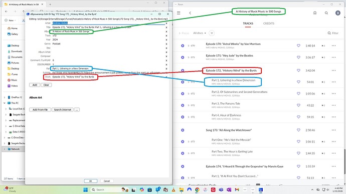Expand Local Disk in Explorer tree
Image resolution: width=346 pixels, height=194 pixels.
pos(6,108)
